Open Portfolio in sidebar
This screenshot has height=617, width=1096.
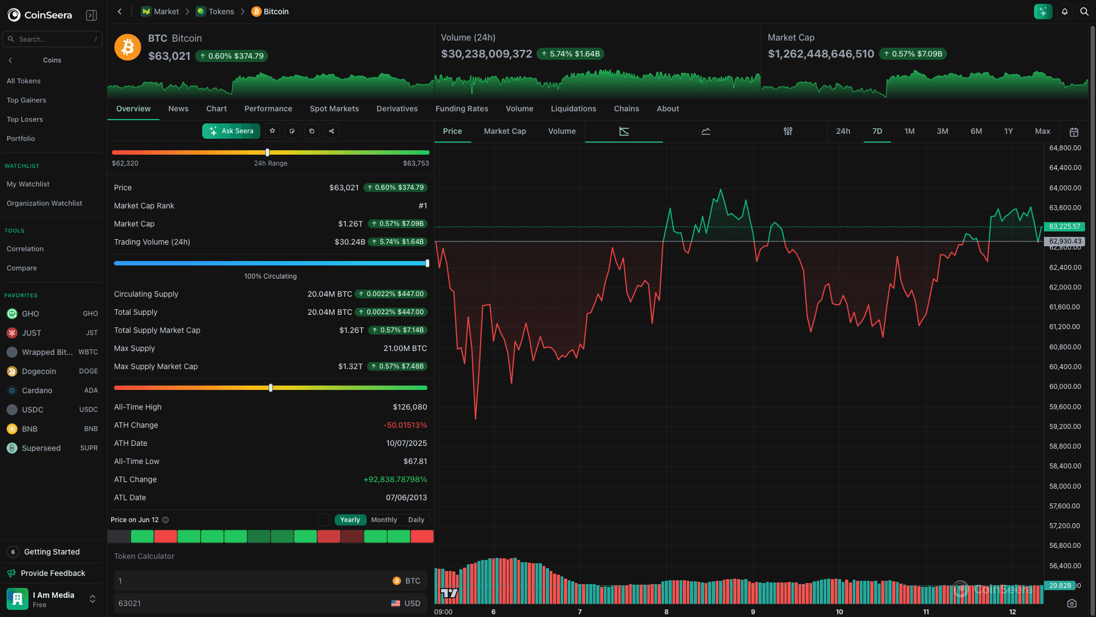(21, 139)
